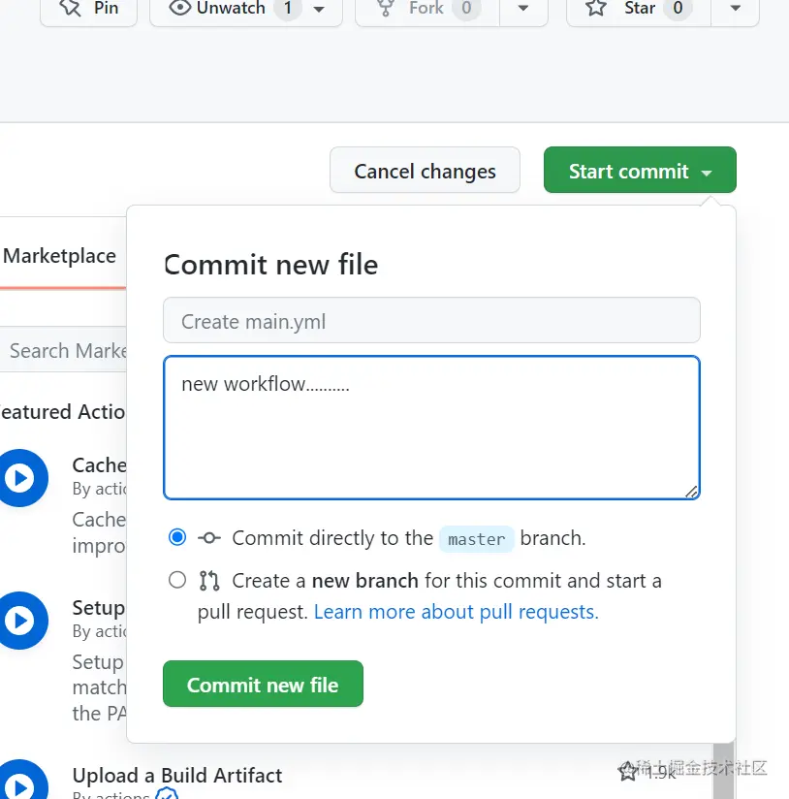Open Learn more about pull requests link
This screenshot has width=789, height=799.
click(456, 612)
